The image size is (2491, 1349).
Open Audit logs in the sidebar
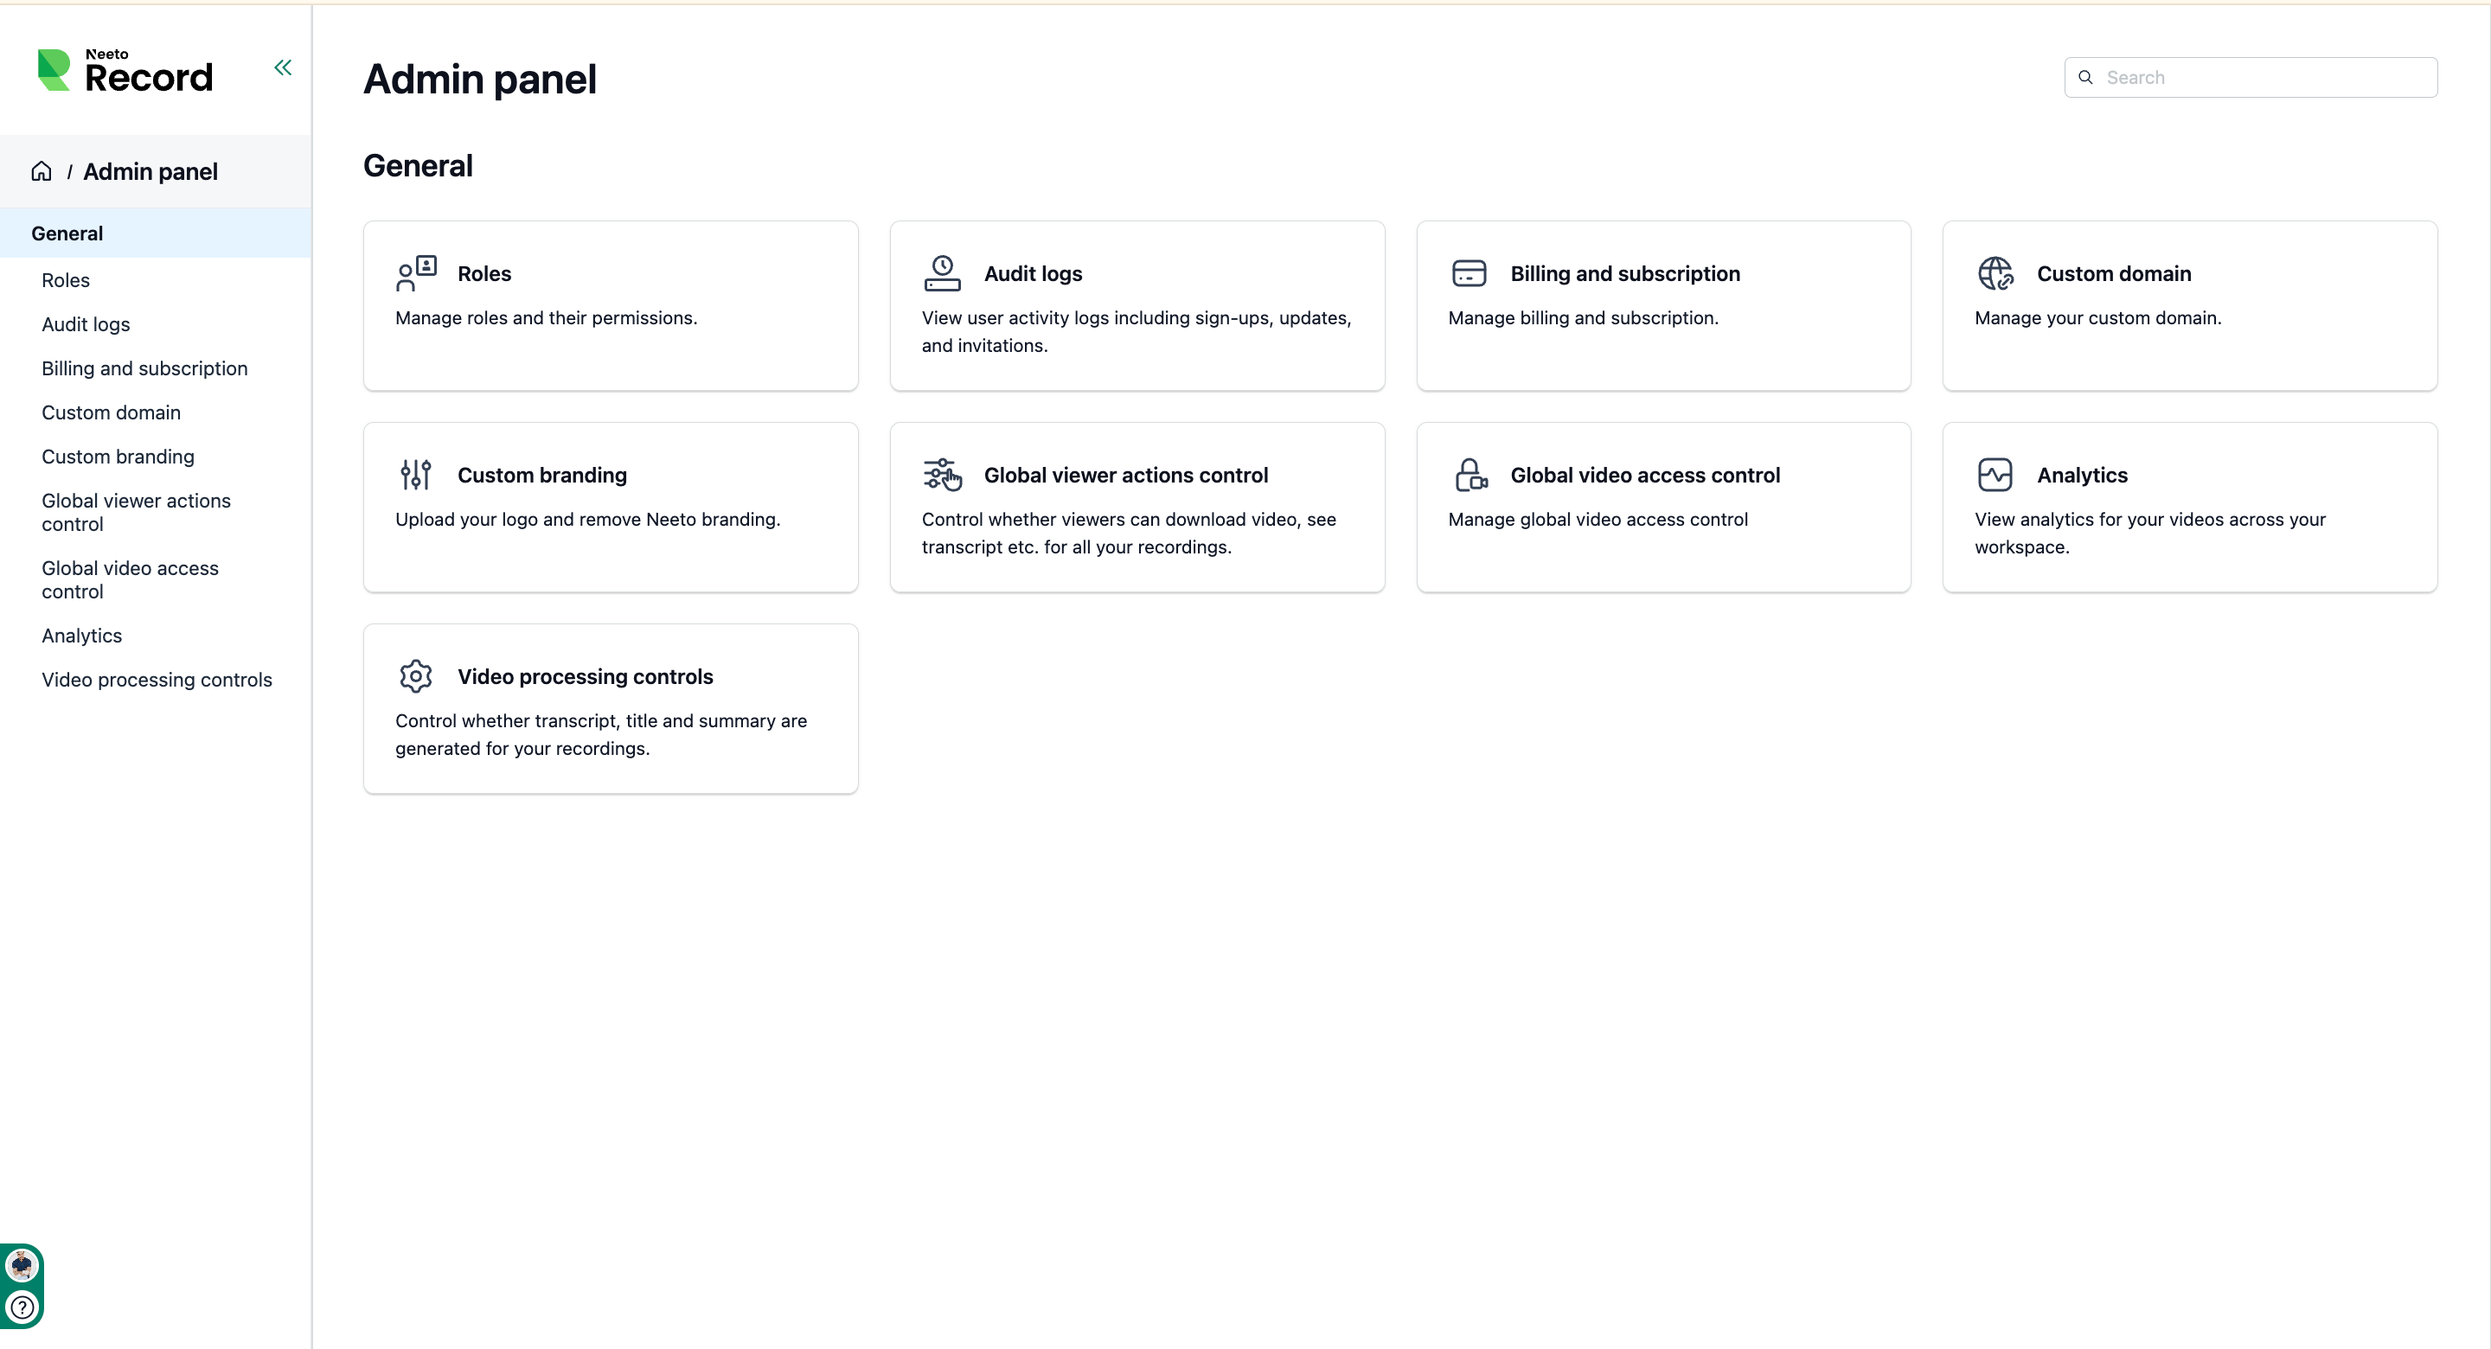click(85, 324)
